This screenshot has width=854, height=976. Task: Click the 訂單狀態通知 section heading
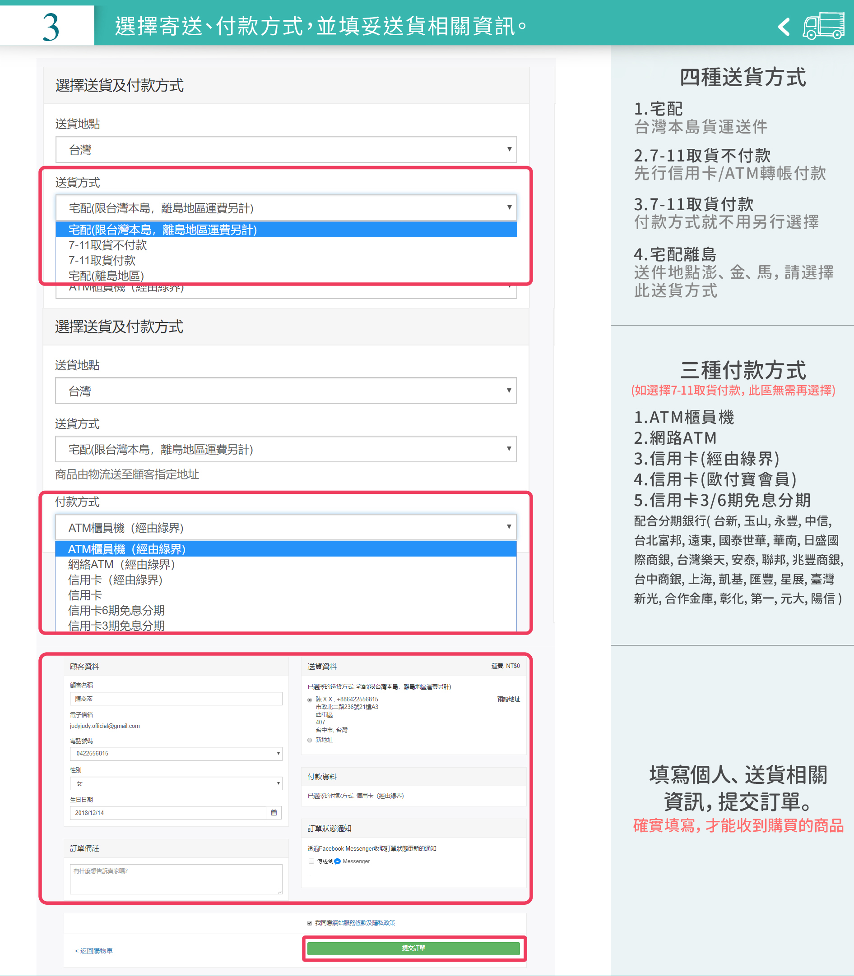tap(330, 829)
